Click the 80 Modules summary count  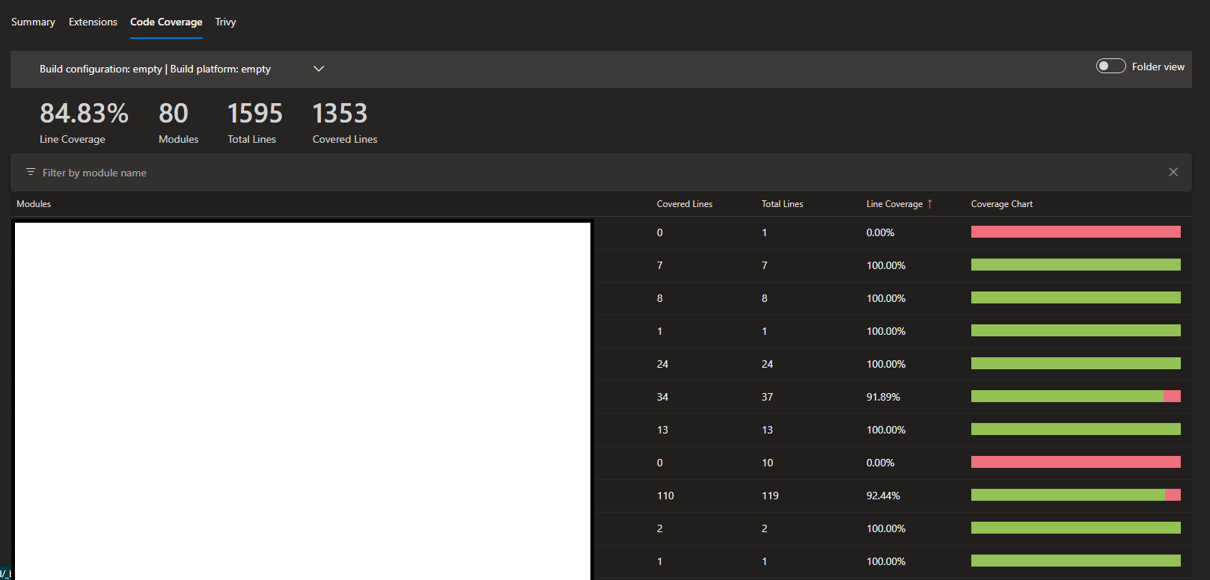point(174,114)
